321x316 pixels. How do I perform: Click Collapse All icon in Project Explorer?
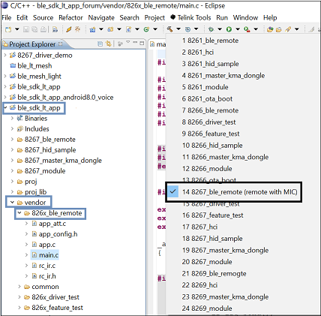point(100,44)
